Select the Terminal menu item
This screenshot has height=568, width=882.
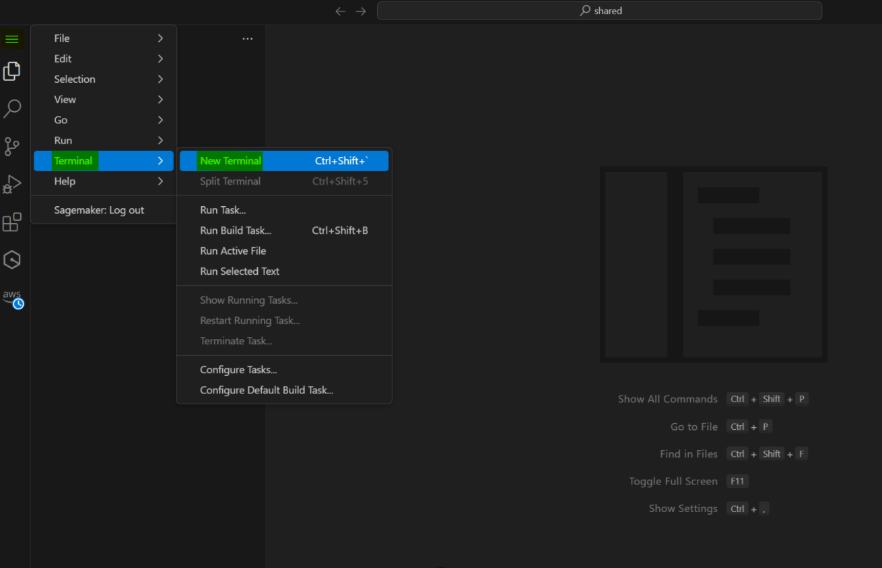point(104,160)
